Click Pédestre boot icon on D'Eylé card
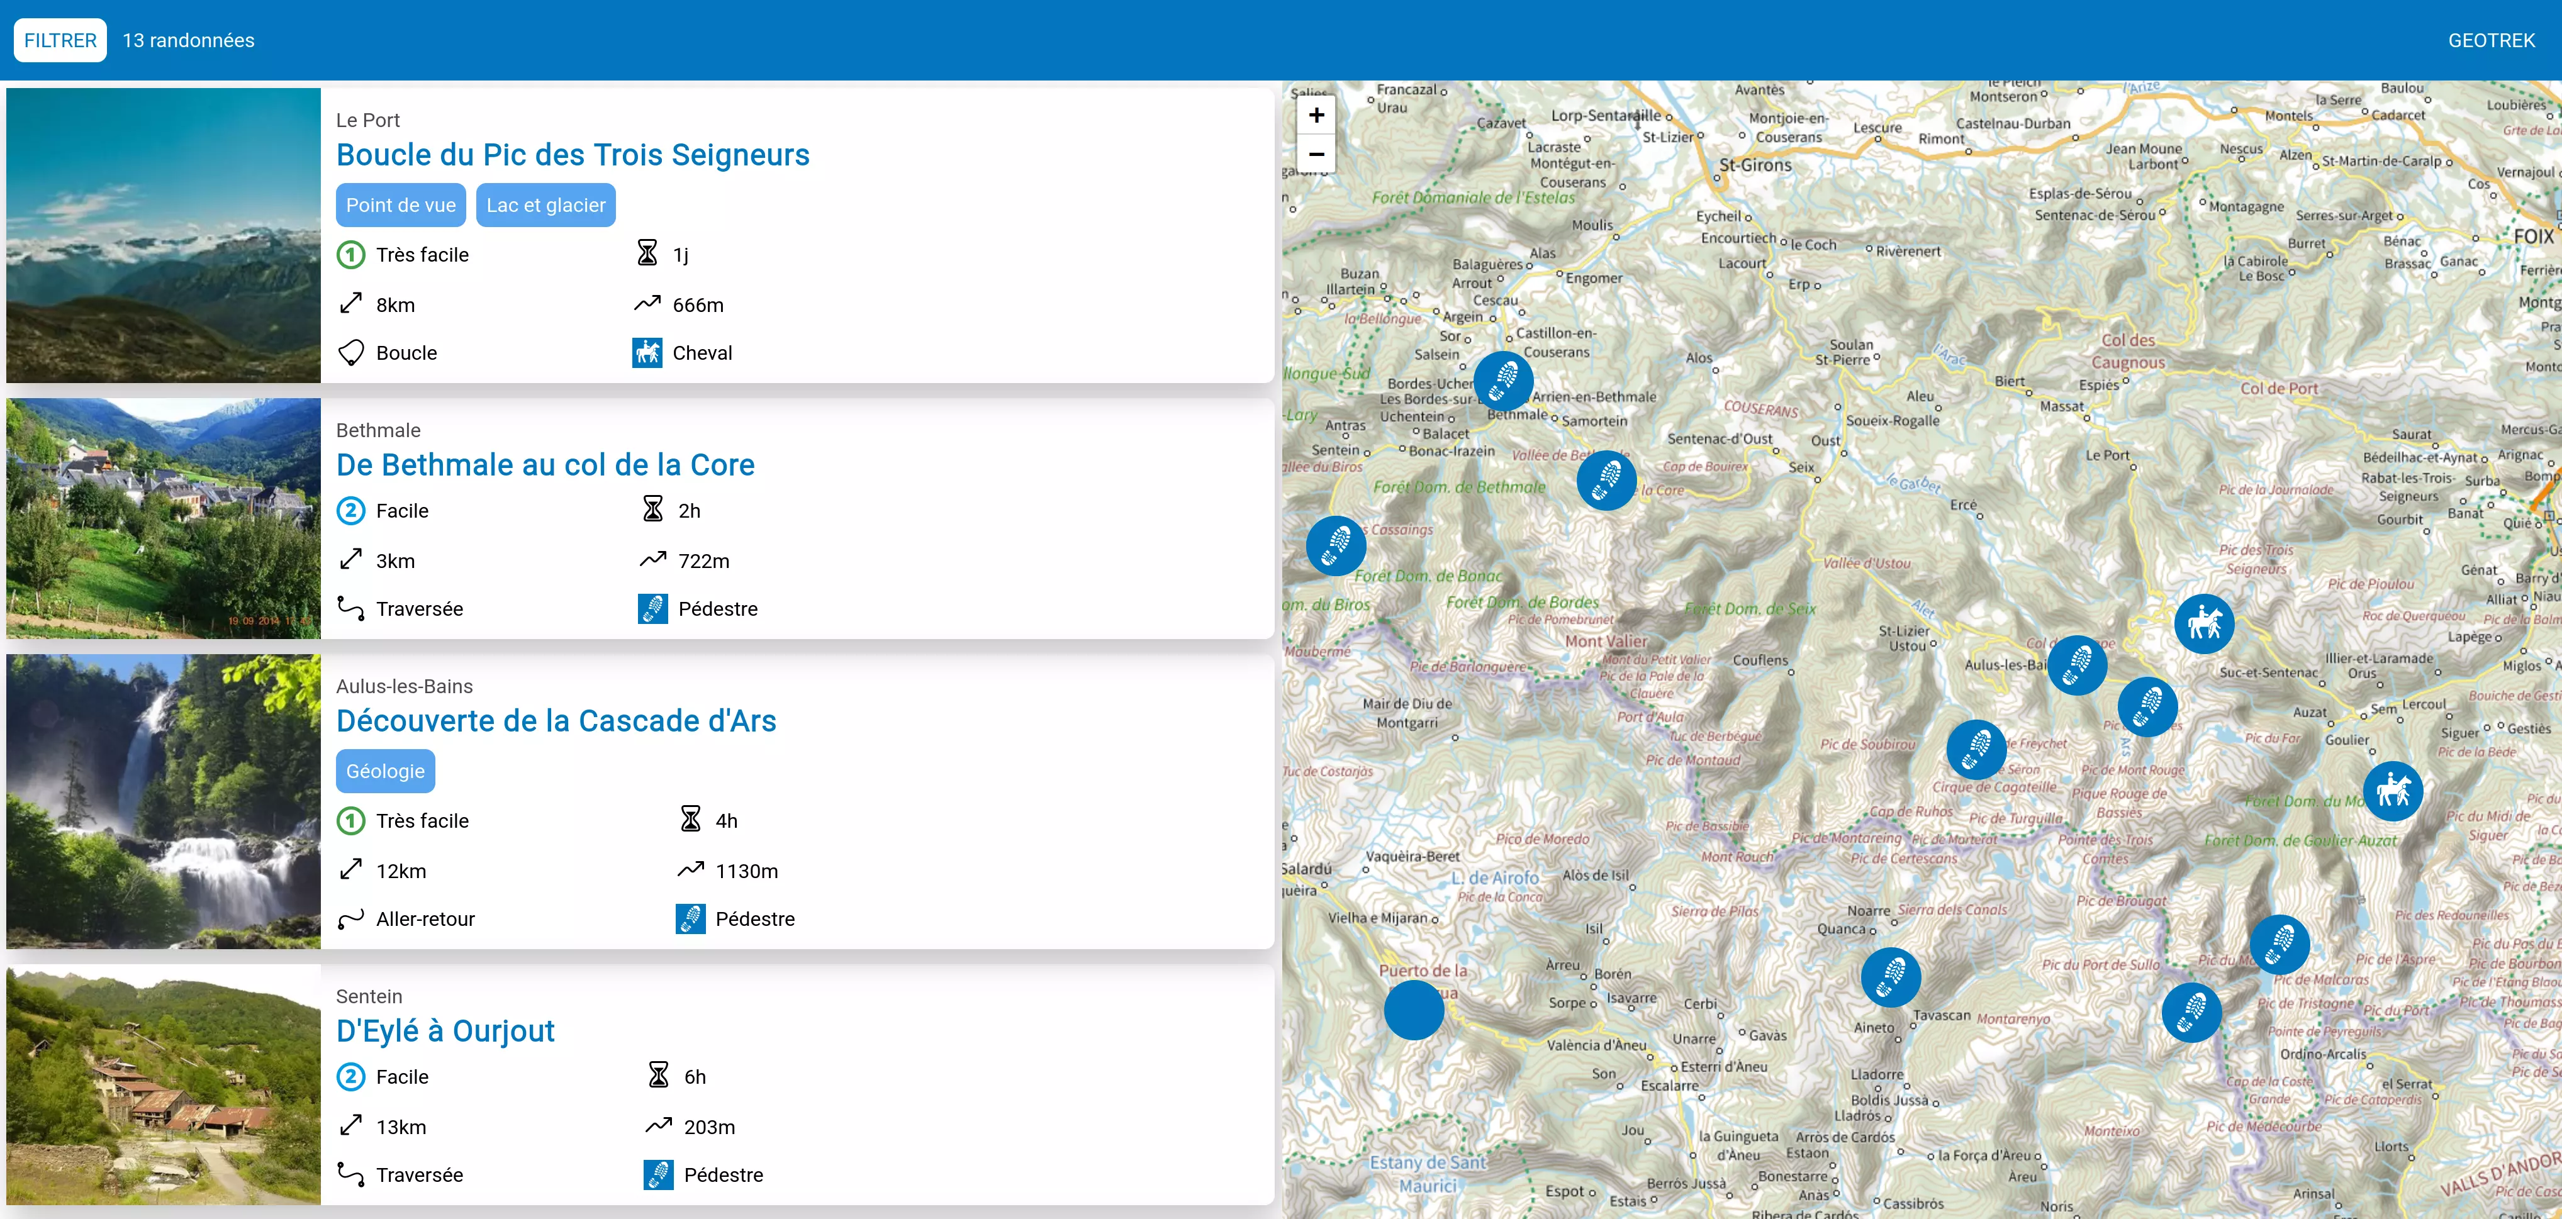Screen dimensions: 2562x1219 pos(658,1175)
